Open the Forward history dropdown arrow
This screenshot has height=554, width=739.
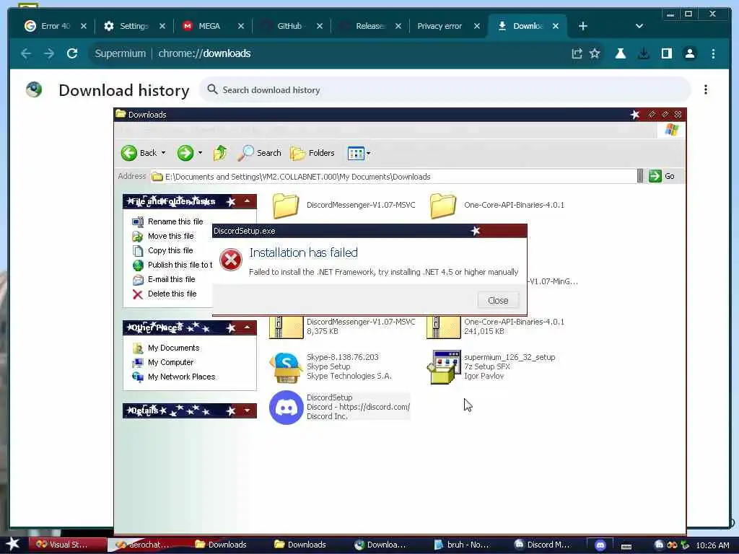[x=201, y=153]
